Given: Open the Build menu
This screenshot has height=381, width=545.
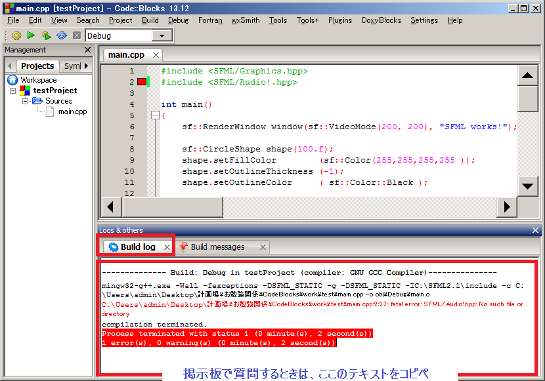Looking at the screenshot, I should pyautogui.click(x=150, y=20).
